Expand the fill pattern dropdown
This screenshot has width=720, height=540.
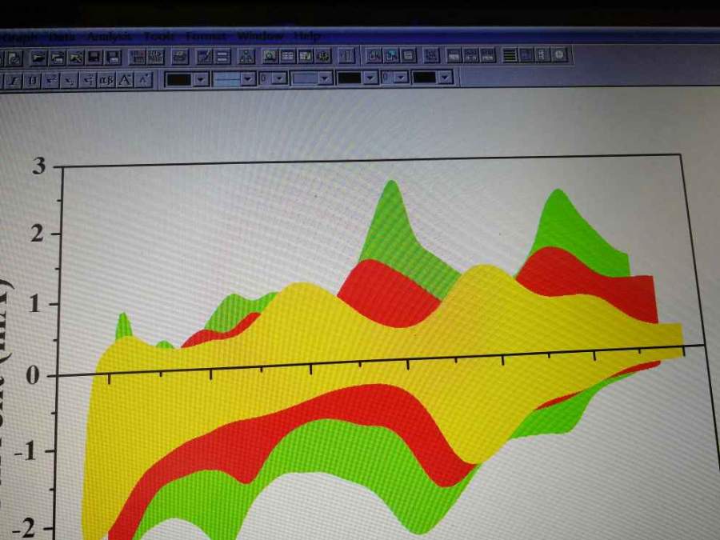326,78
